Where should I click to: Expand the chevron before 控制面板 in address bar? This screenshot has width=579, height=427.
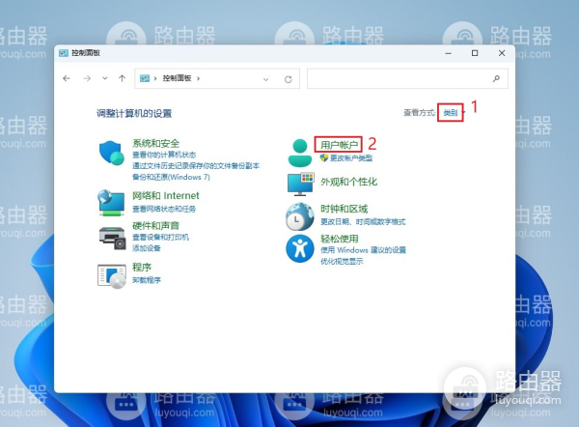coord(155,78)
